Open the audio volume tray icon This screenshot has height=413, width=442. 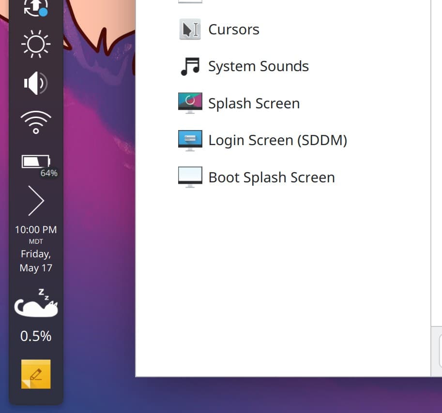tap(36, 83)
